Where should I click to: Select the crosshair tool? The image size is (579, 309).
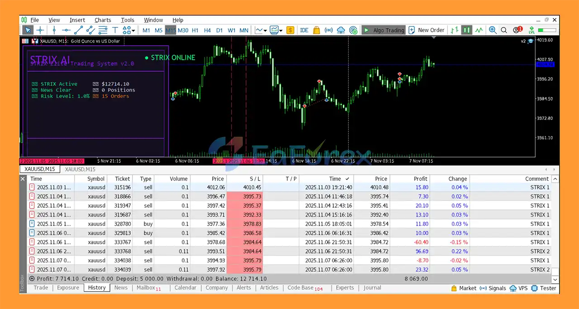pyautogui.click(x=40, y=30)
